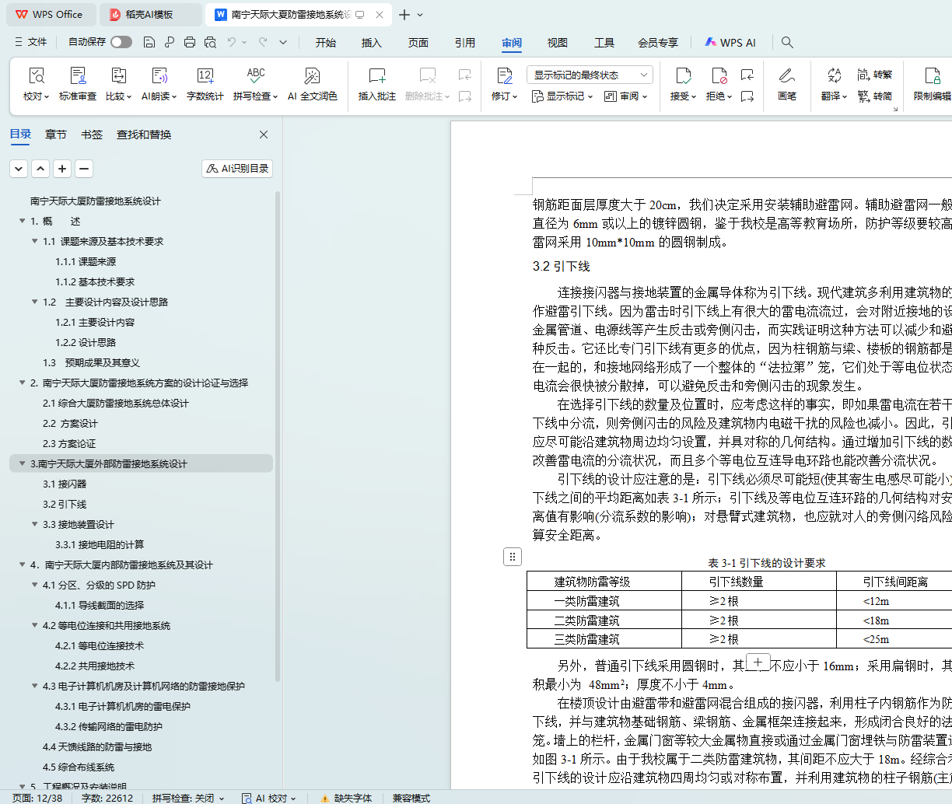This screenshot has height=804, width=952.
Task: Switch to the 视图 ribbon tab
Action: pyautogui.click(x=557, y=43)
